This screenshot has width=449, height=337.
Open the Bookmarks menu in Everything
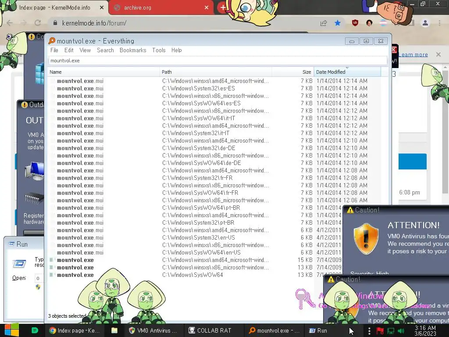(133, 50)
